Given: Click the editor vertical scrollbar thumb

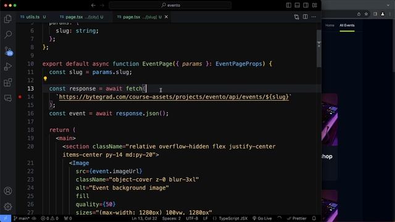Looking at the screenshot, I should pos(319,48).
